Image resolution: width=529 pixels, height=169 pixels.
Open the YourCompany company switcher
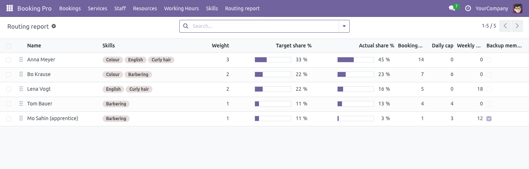click(492, 8)
